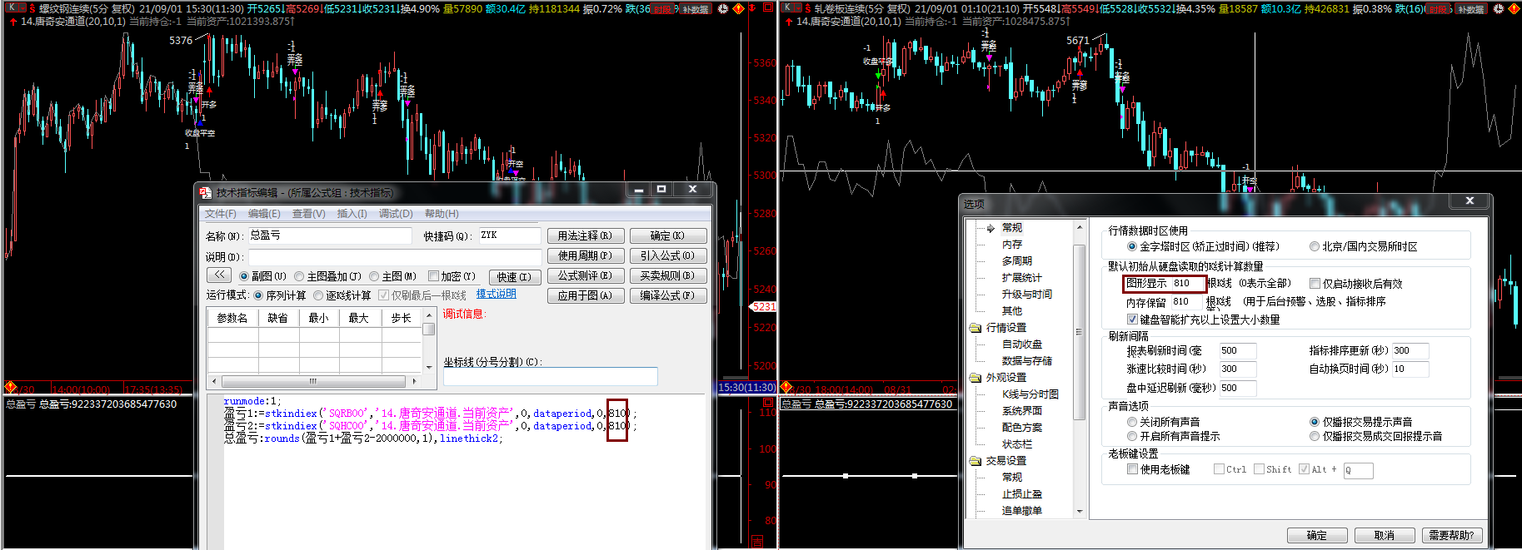Click the 使用周期(P) button

click(586, 255)
